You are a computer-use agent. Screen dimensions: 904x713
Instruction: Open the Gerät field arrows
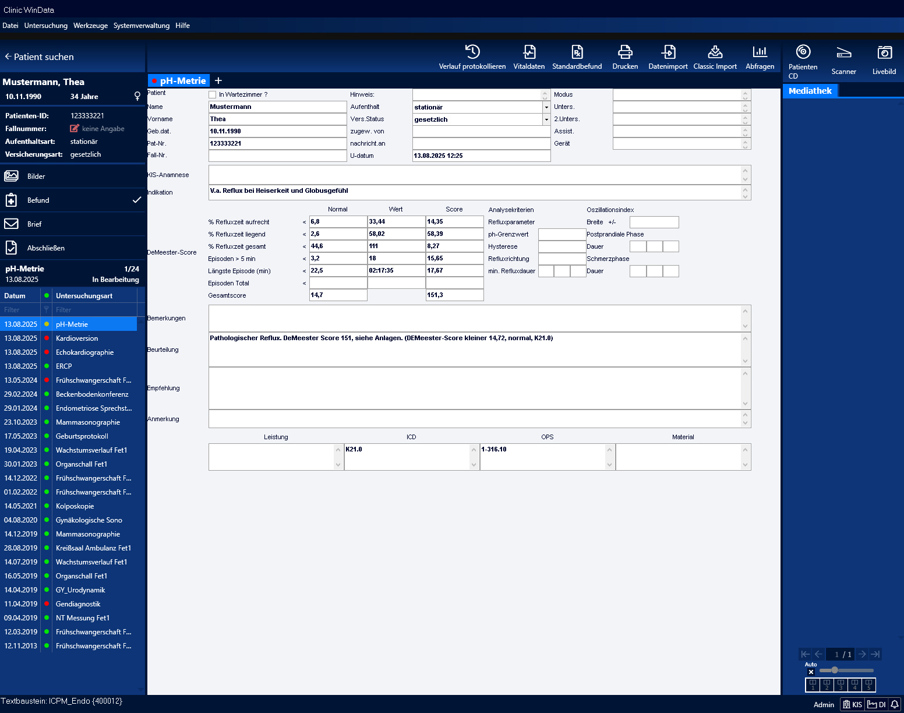[745, 143]
